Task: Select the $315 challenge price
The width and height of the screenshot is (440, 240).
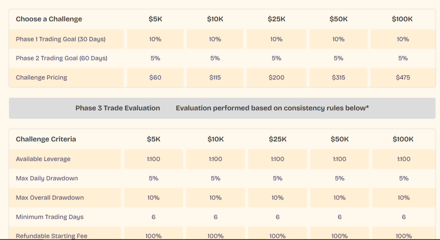Action: click(x=339, y=78)
